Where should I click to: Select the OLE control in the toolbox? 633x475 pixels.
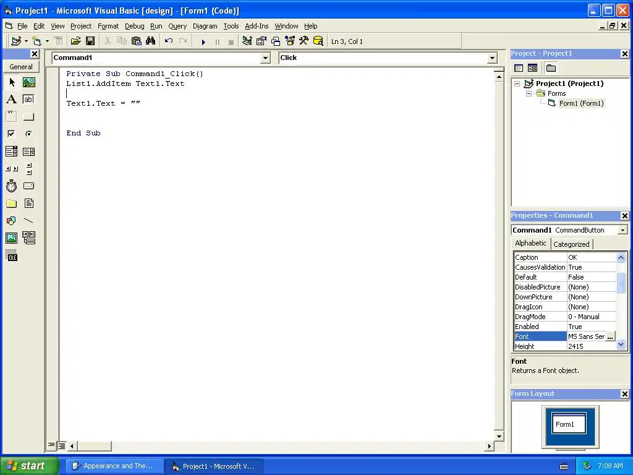coord(12,255)
